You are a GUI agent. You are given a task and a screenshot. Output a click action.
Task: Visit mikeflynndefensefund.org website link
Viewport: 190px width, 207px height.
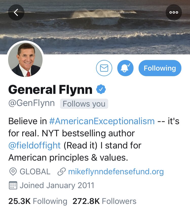pos(116,172)
